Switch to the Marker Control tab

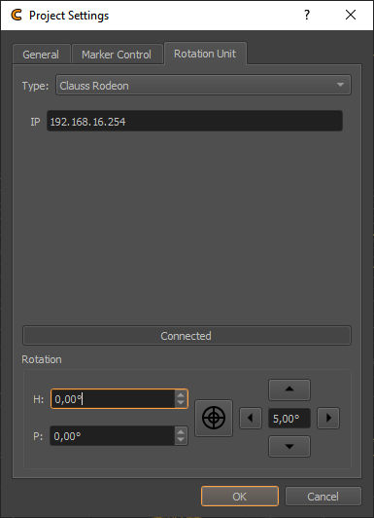(117, 55)
